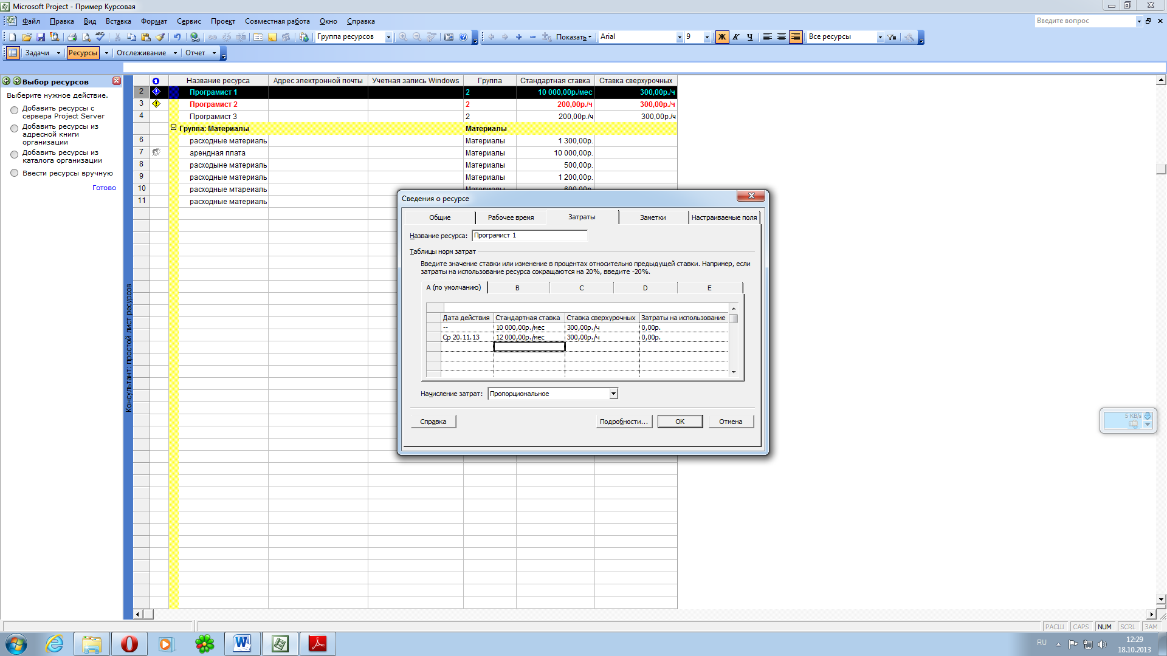Select 'Ввести ресурсы вручную' radio button
1167x656 pixels.
tap(15, 173)
